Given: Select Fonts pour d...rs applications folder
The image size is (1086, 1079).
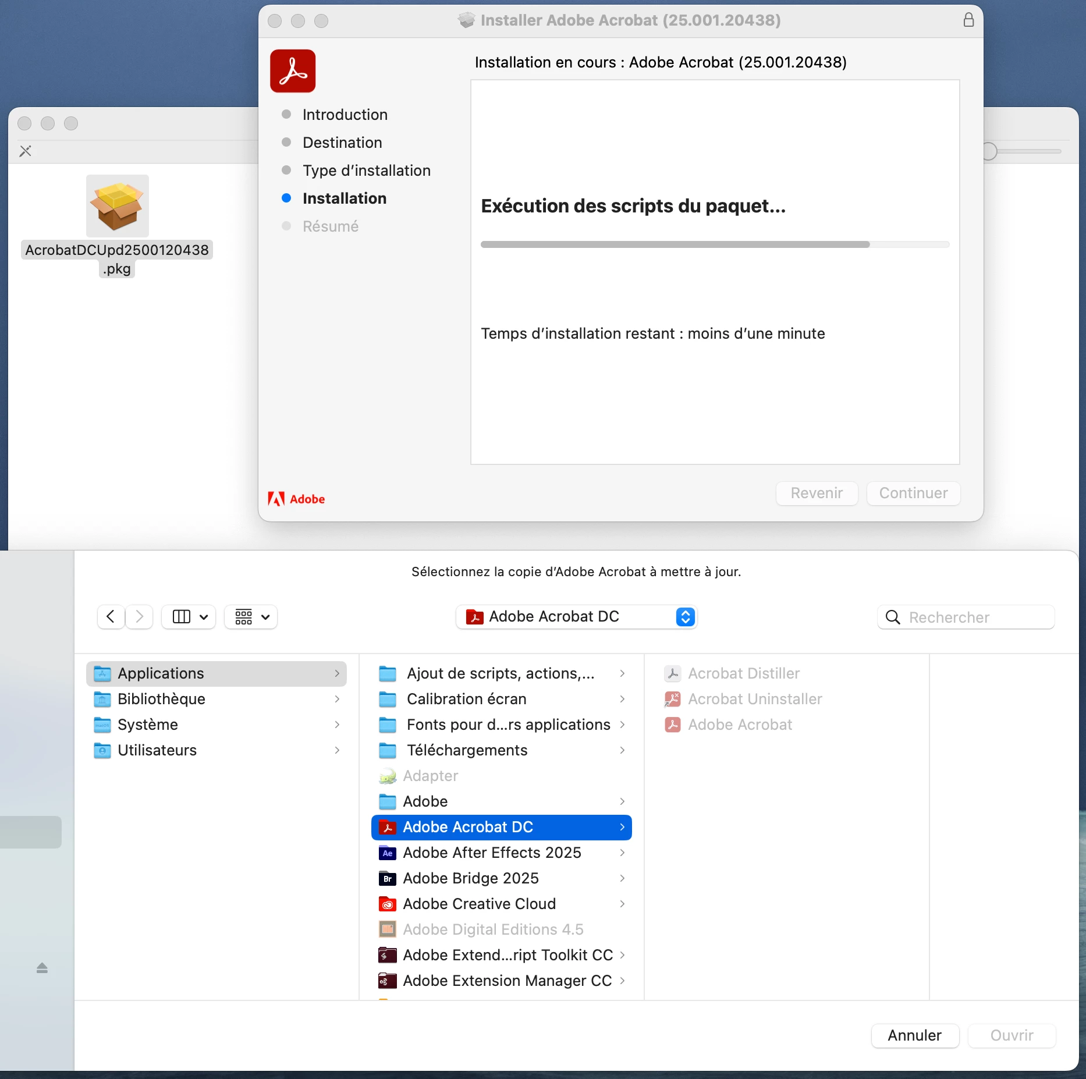Looking at the screenshot, I should (502, 725).
